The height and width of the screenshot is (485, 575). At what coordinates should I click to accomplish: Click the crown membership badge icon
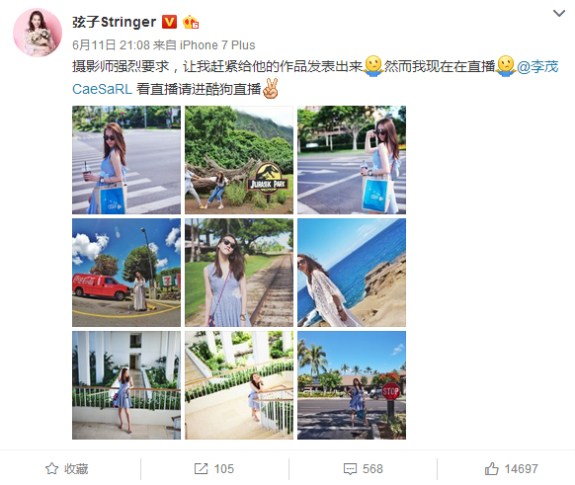pos(191,22)
